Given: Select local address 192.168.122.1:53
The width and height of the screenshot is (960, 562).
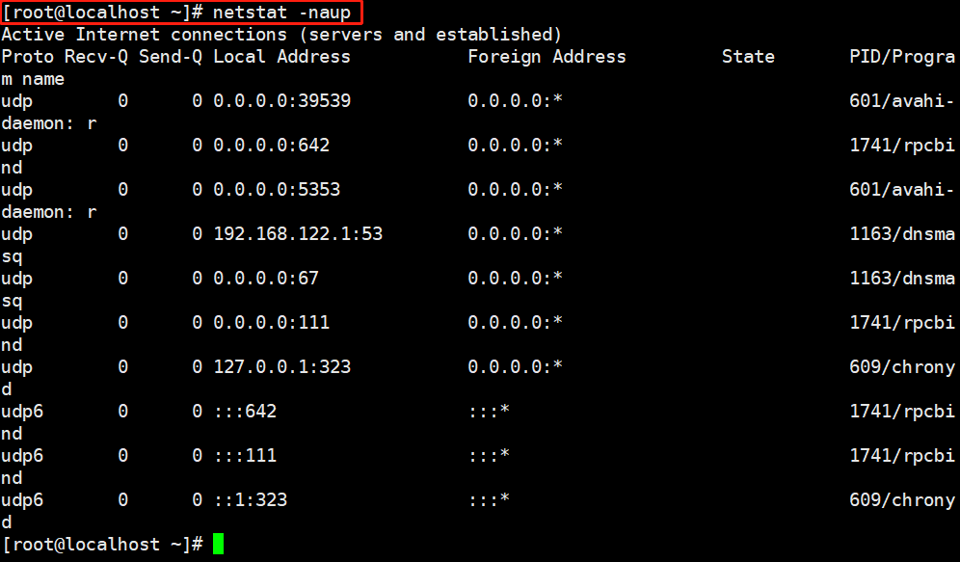Looking at the screenshot, I should tap(298, 234).
